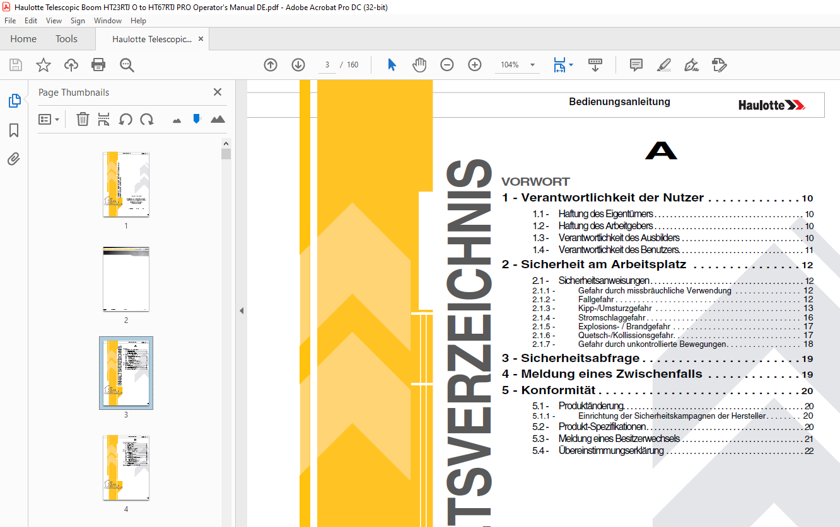
Task: Click 'Kipp-/Umsturzgefahr' entry 2.1.3
Action: (673, 309)
